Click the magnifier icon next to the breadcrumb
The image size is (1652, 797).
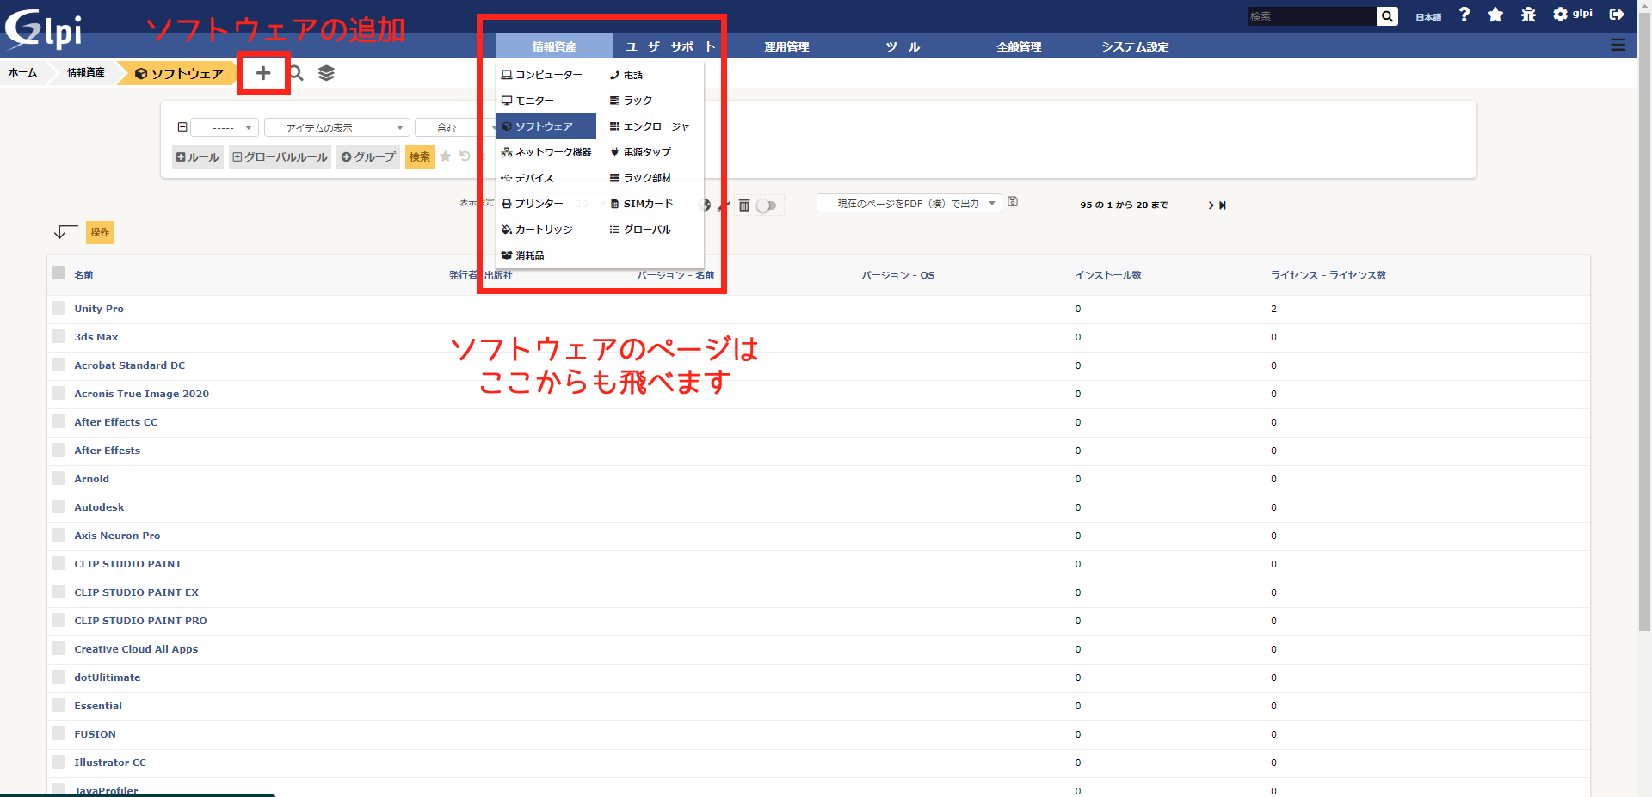coord(296,73)
